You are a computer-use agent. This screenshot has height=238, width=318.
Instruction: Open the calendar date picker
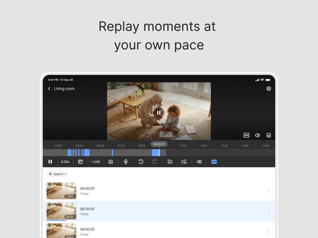[80, 162]
